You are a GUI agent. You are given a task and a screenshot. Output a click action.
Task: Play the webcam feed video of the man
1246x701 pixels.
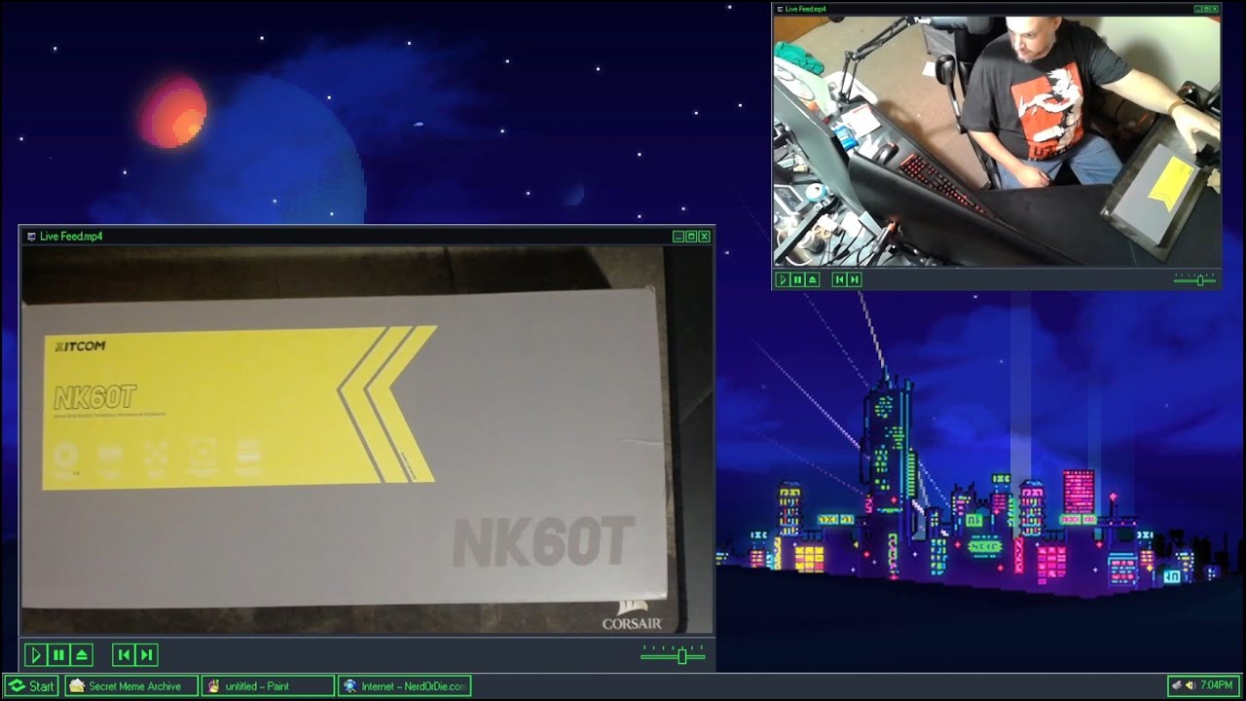pyautogui.click(x=783, y=279)
